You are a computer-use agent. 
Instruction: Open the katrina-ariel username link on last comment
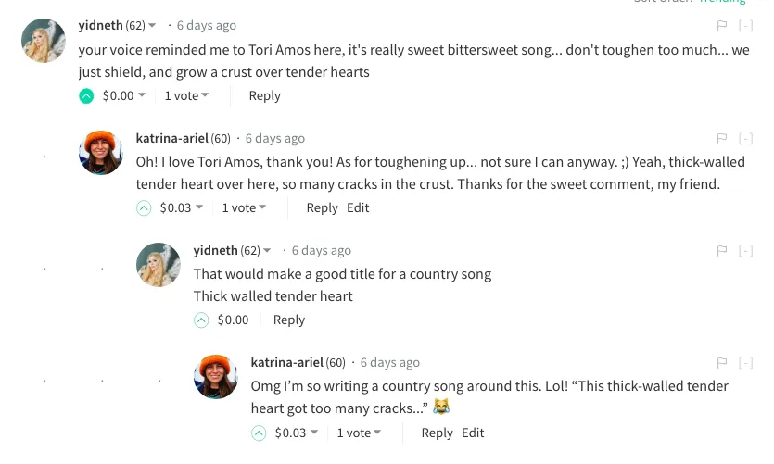tap(286, 362)
